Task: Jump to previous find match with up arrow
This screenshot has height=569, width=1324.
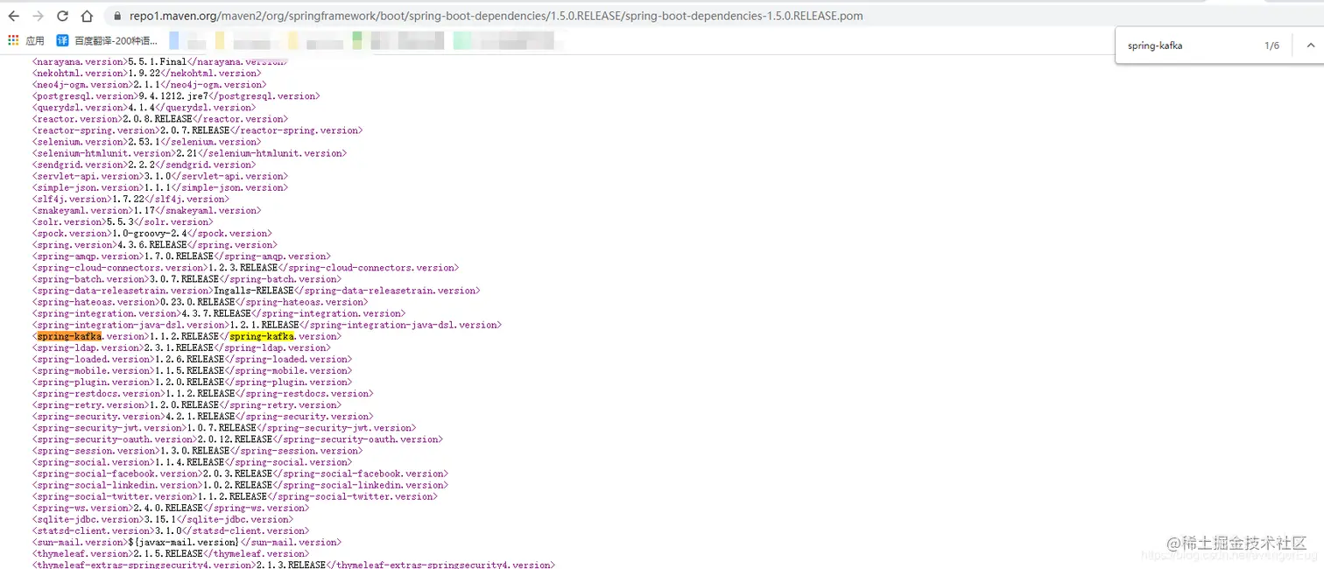Action: (1310, 46)
